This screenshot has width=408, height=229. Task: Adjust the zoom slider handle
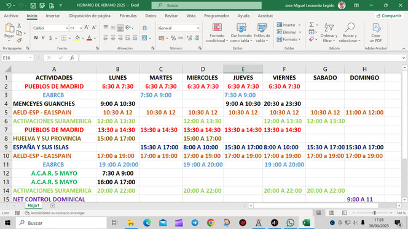pyautogui.click(x=374, y=213)
